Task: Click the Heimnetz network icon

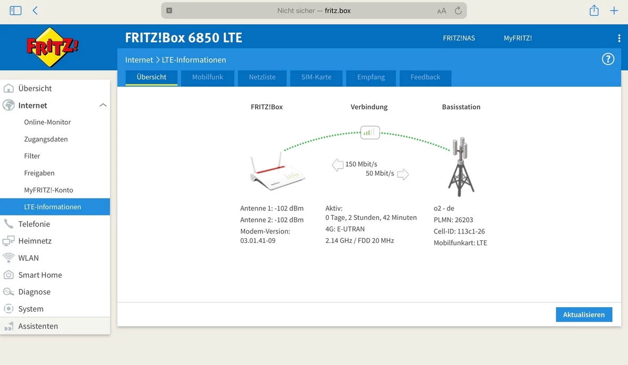Action: pos(8,241)
